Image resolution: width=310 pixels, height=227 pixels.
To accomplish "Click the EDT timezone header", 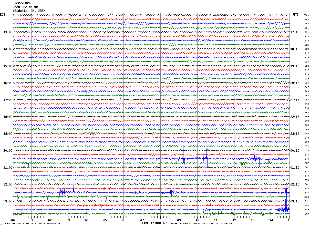I will coord(2,15).
